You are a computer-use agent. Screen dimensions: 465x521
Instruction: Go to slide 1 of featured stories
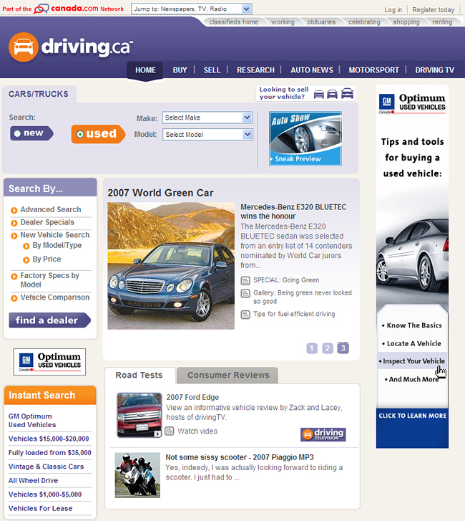312,348
